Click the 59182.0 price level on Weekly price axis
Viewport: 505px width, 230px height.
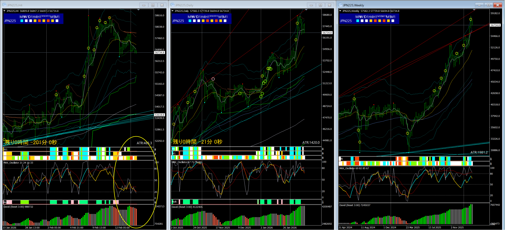(495, 13)
